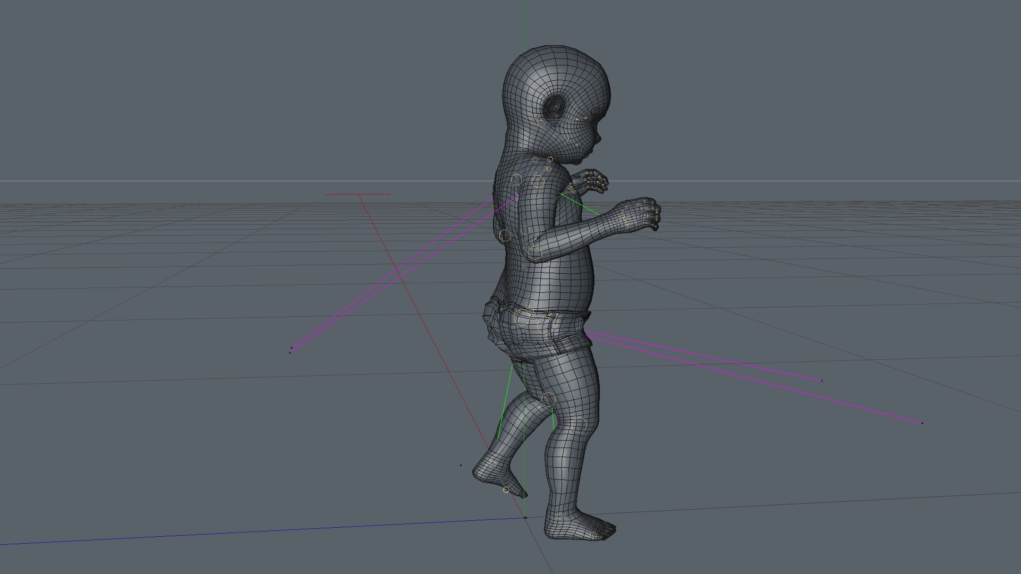Select the yellow joint circle at raised heel
This screenshot has width=1021, height=574.
click(x=506, y=490)
